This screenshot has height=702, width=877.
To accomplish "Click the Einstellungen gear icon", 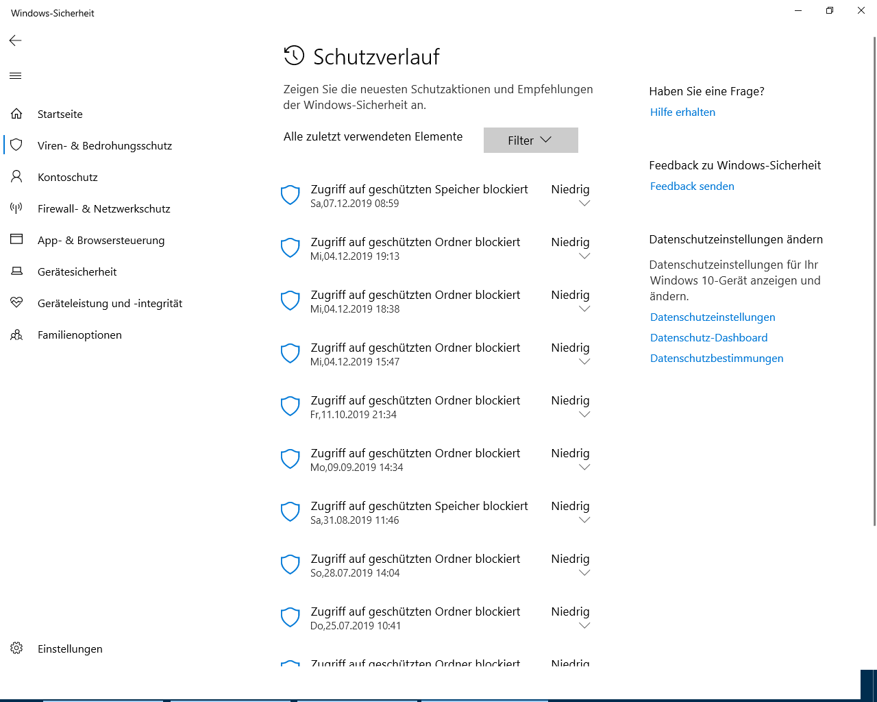I will (16, 649).
